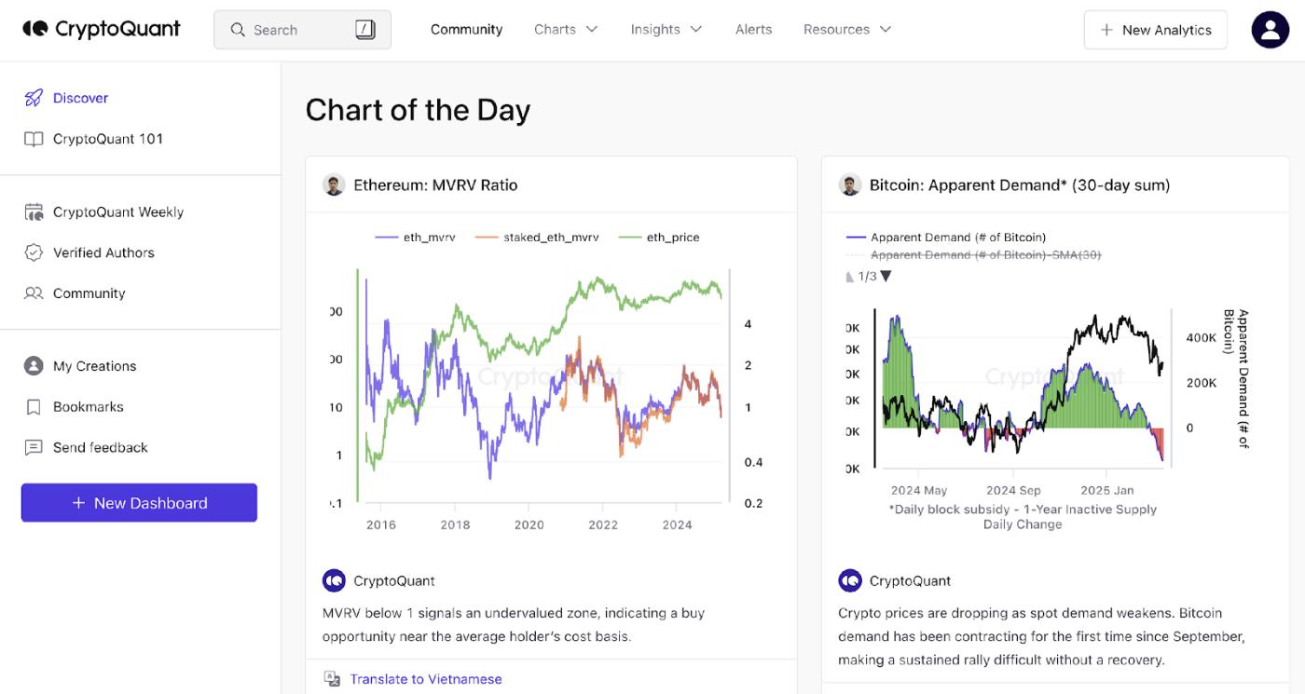Toggle eth_mvrv series in chart legend
Viewport: 1305px width, 694px height.
click(x=416, y=238)
